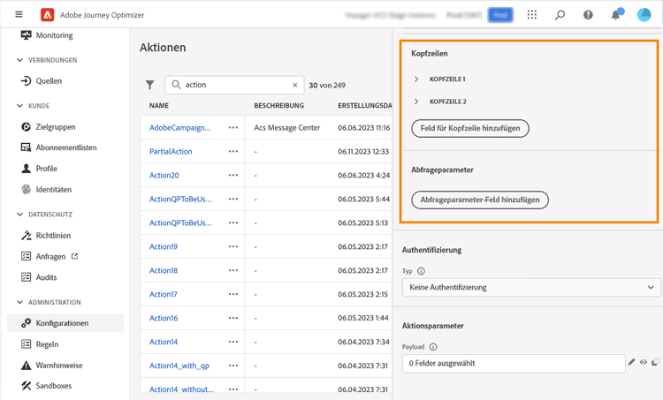Open the PartialAction link
Viewport: 663px width, 400px height.
coord(171,151)
